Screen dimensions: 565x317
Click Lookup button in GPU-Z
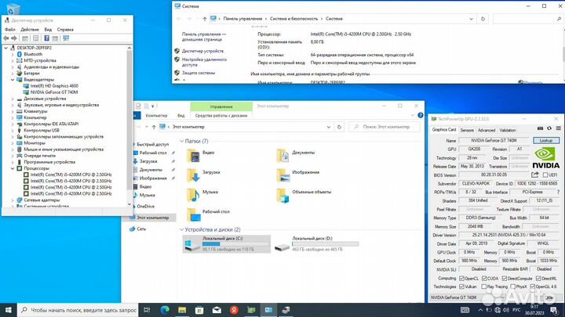546,140
